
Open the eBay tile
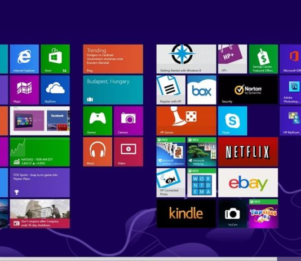point(248,182)
